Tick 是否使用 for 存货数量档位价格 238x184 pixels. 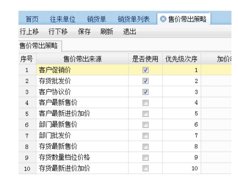tap(145, 158)
